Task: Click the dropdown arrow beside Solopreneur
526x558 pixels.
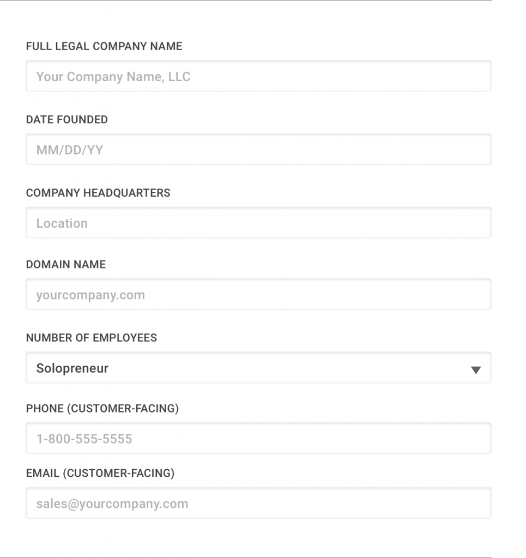Action: [x=475, y=370]
